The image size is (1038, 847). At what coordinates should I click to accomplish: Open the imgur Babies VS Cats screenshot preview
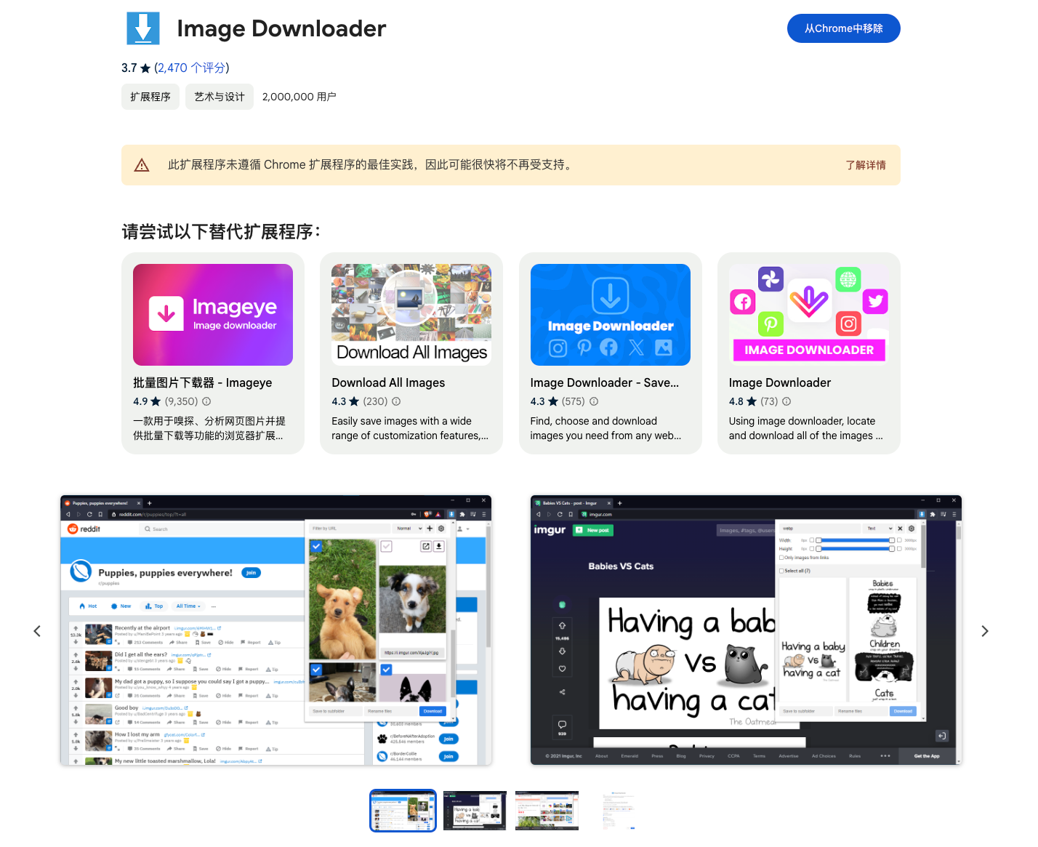coord(746,630)
